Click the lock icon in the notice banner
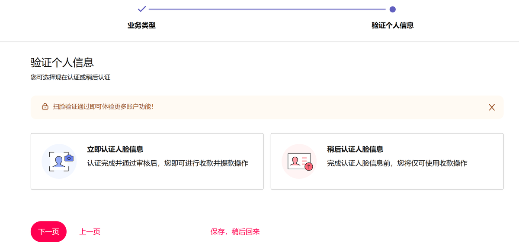 [x=45, y=106]
